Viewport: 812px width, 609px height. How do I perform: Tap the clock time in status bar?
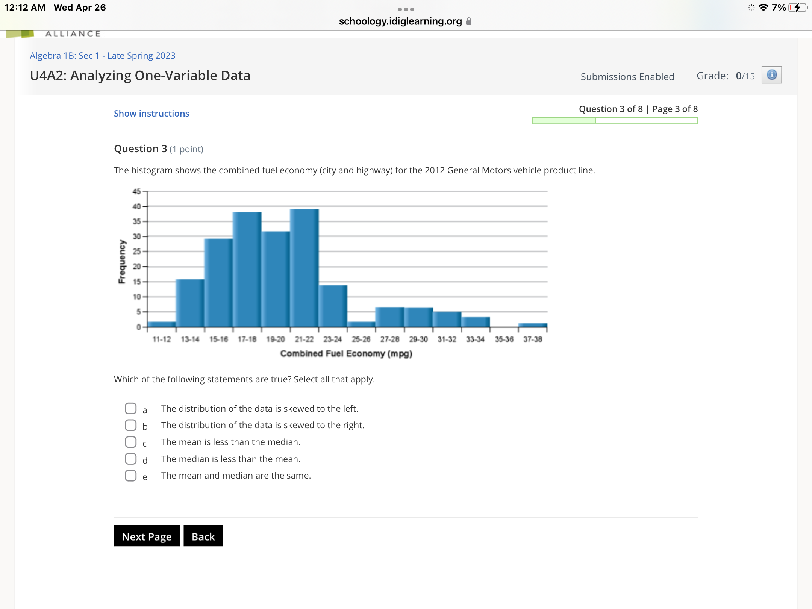coord(25,8)
